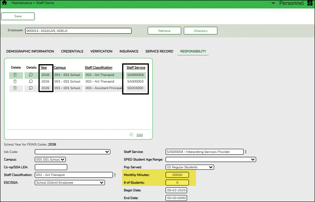
Task: Click the Monthly Minutes input field
Action: 178,175
